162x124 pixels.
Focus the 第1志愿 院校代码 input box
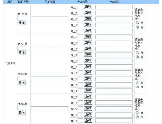[x=22, y=18]
